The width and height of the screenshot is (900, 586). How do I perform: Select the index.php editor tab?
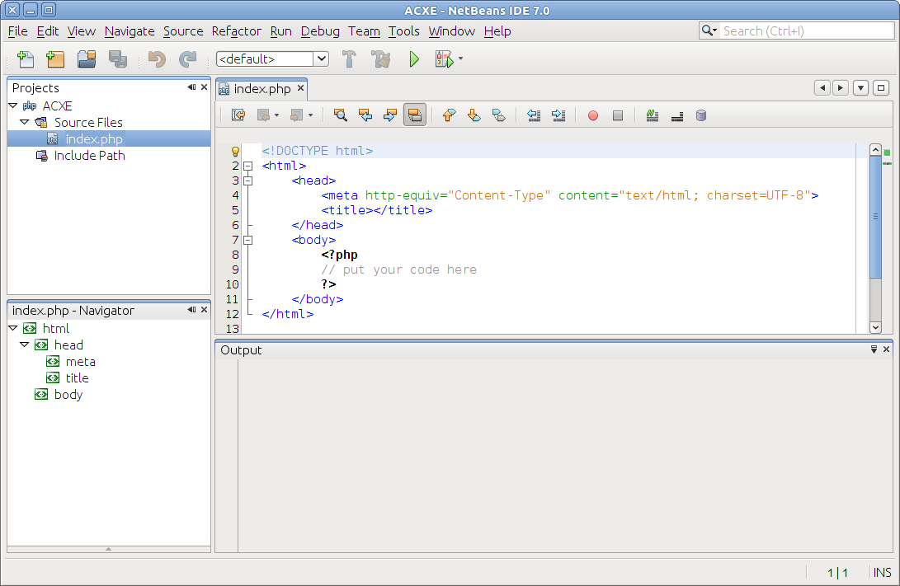[x=262, y=88]
